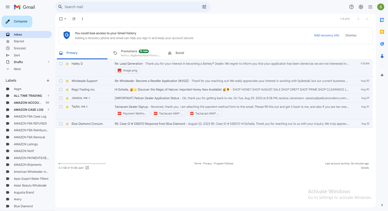Open image.png attachment chip
The image size is (388, 211).
tap(127, 70)
